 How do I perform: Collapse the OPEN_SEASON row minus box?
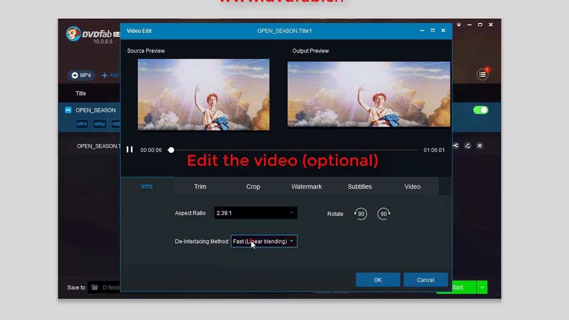click(68, 110)
